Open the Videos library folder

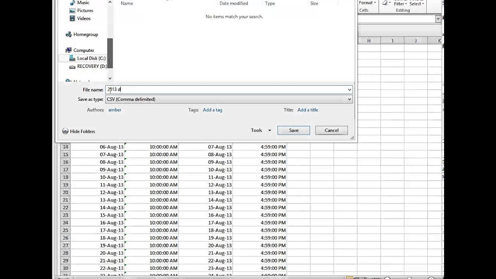click(x=84, y=18)
